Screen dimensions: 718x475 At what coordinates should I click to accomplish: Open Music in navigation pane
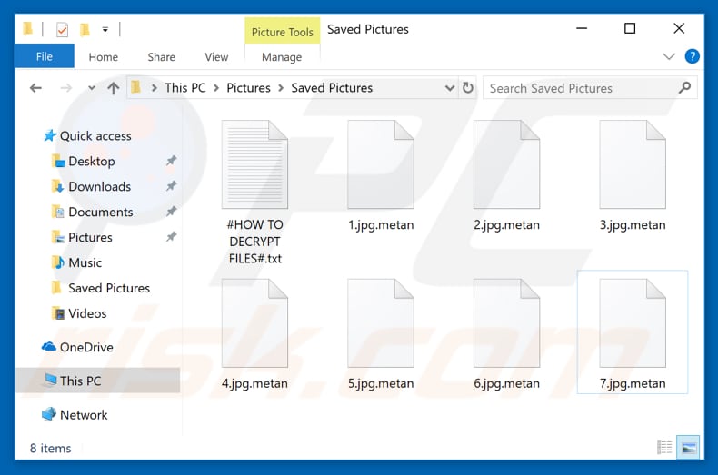[x=77, y=262]
